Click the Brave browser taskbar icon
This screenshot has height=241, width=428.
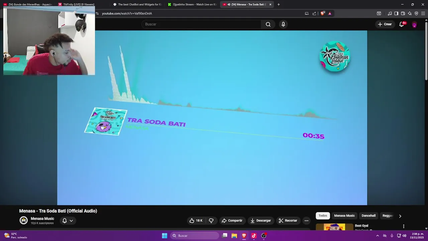(244, 236)
